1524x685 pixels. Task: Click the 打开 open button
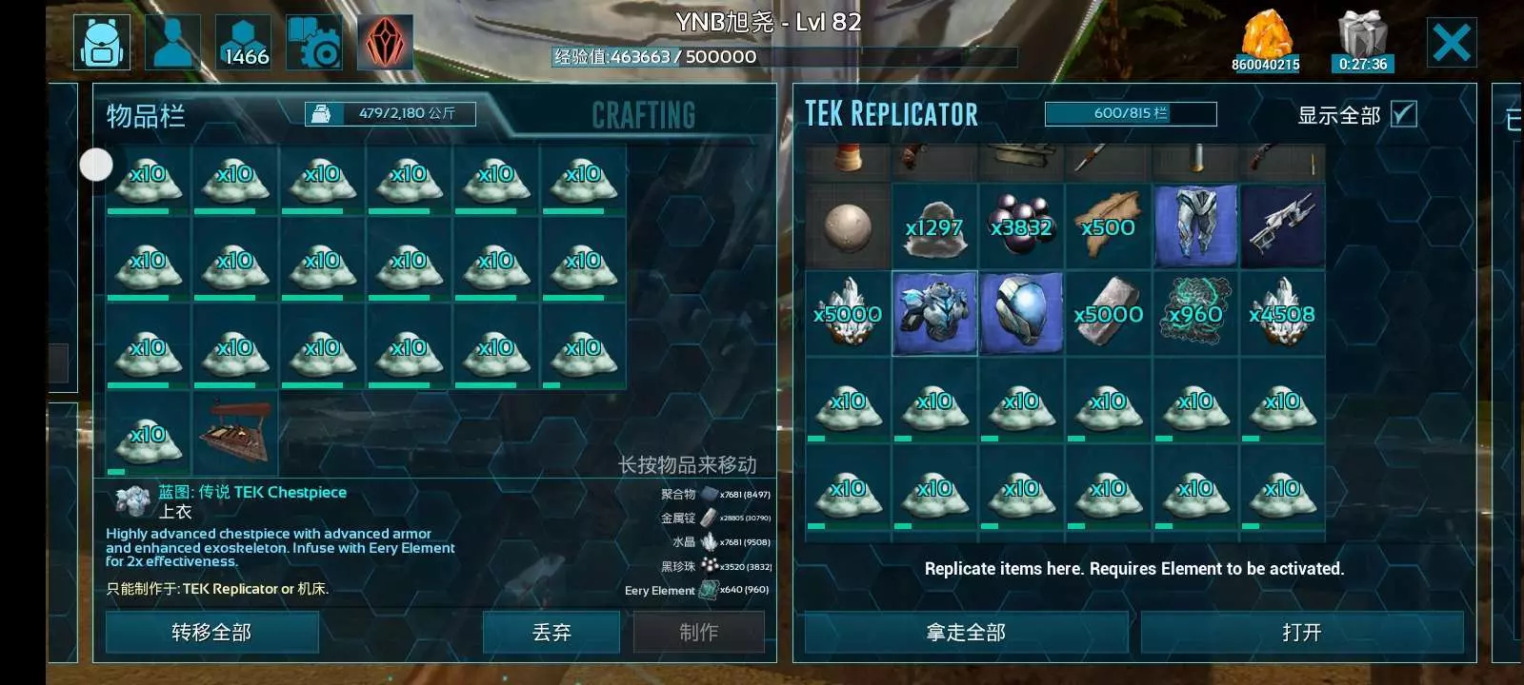[1302, 632]
